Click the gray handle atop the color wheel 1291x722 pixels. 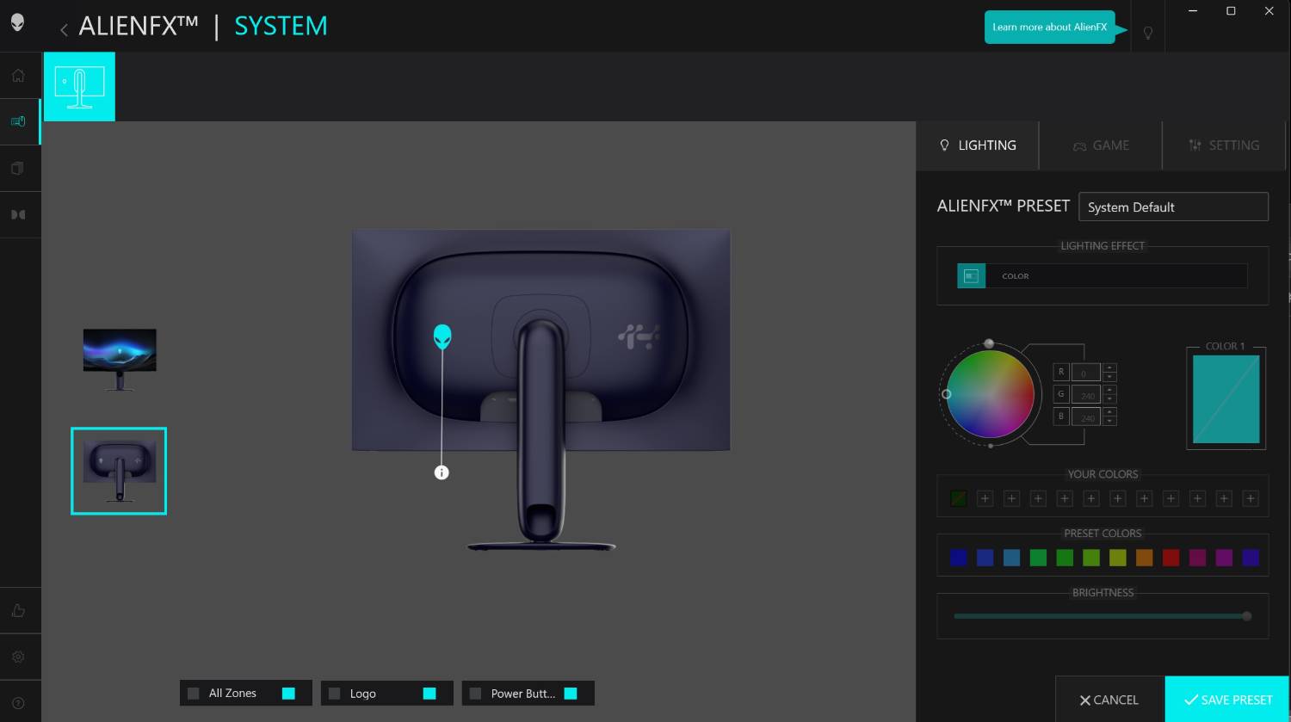coord(989,343)
